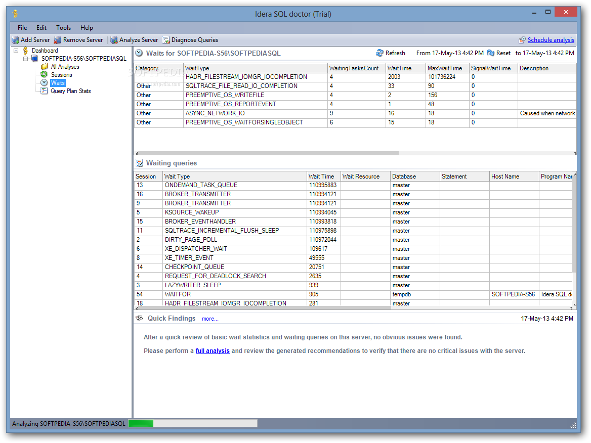Select Query Plan Stats in the tree
This screenshot has width=591, height=443.
[70, 91]
